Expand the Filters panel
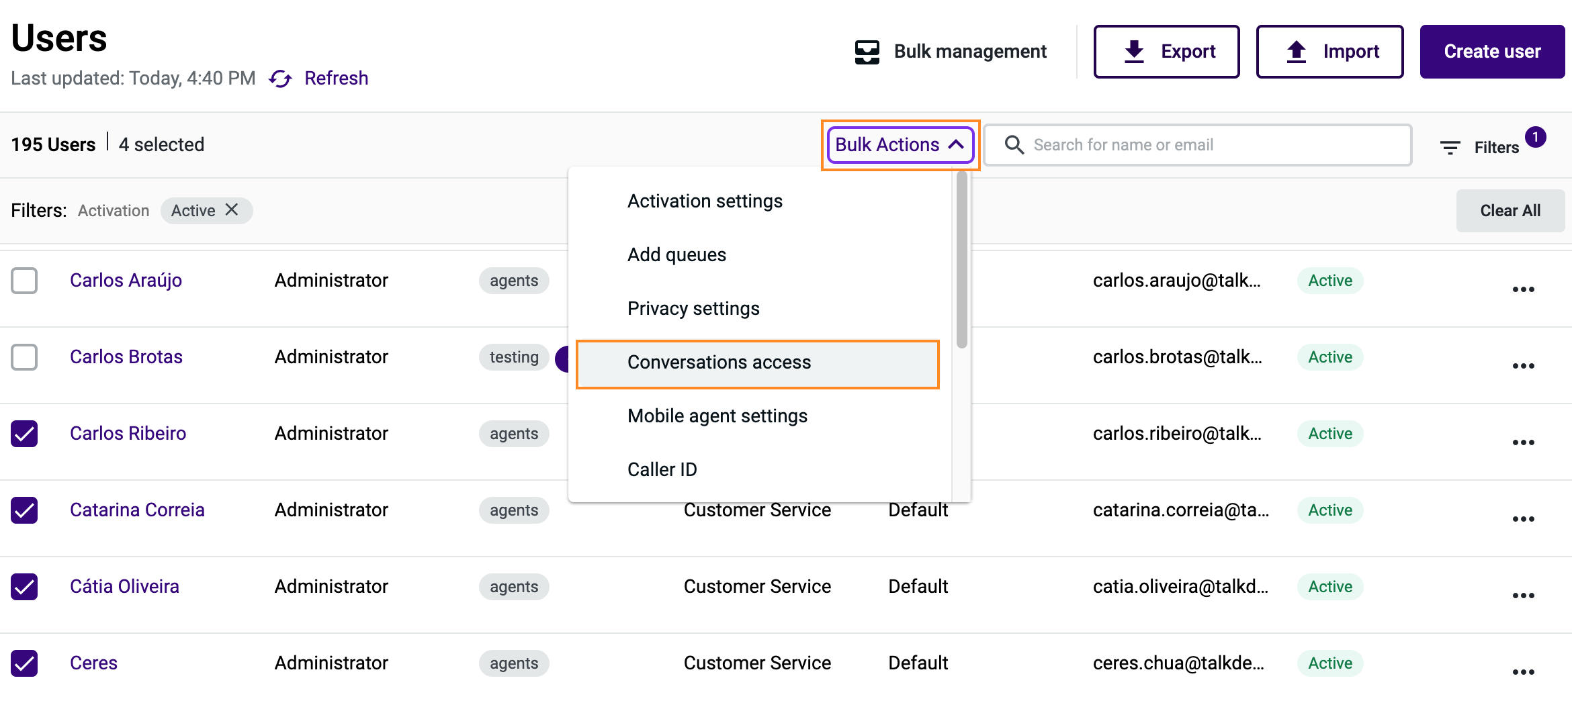This screenshot has height=709, width=1572. [1495, 146]
